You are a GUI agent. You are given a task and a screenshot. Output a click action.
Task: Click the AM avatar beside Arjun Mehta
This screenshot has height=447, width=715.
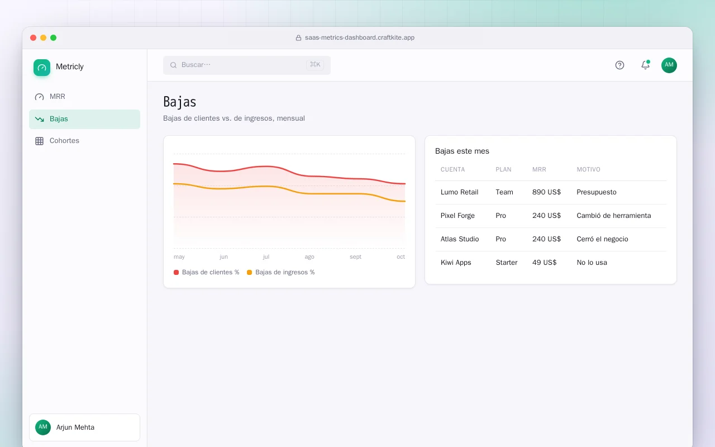point(43,427)
